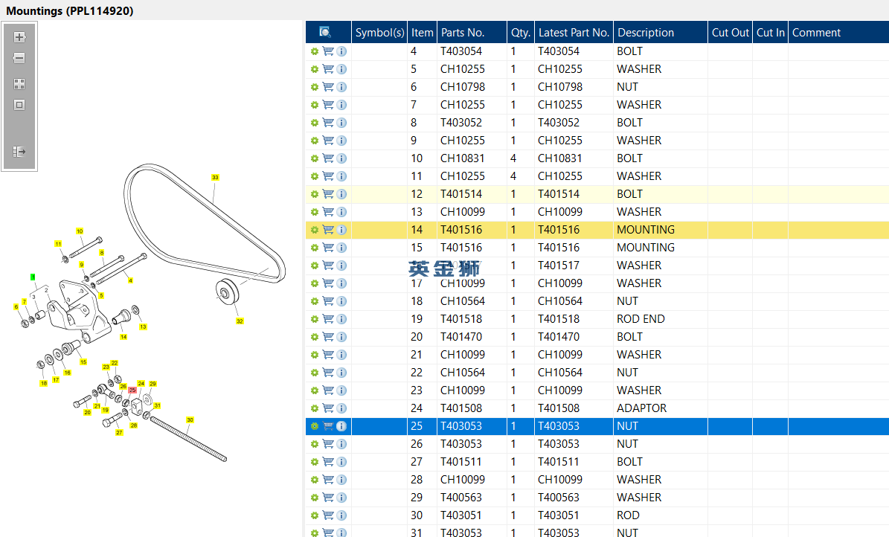
Task: Click callout 33 on the belt diagram
Action: point(216,178)
